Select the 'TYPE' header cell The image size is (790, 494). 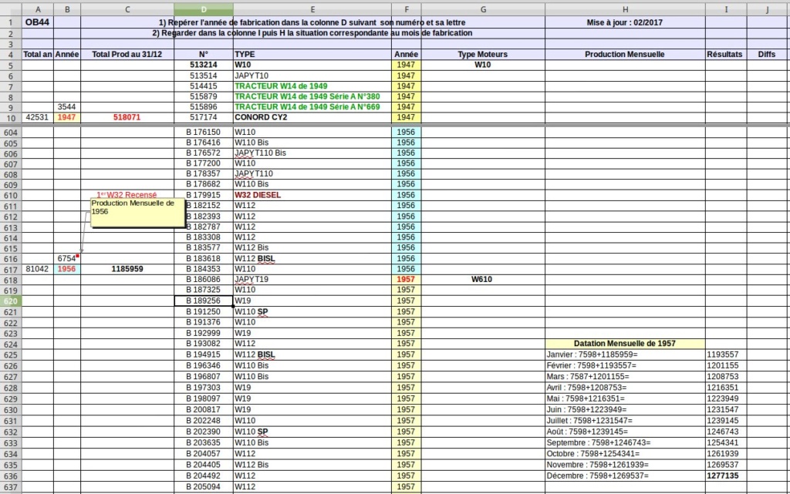[312, 54]
